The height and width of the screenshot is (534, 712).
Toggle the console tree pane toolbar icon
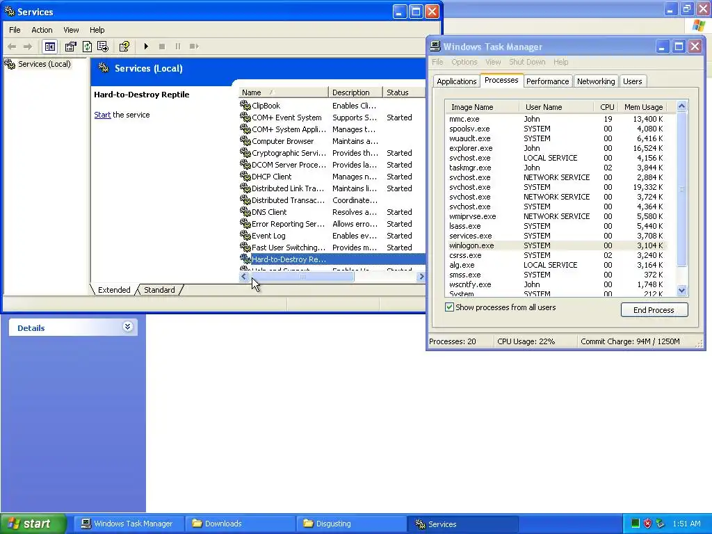tap(49, 47)
